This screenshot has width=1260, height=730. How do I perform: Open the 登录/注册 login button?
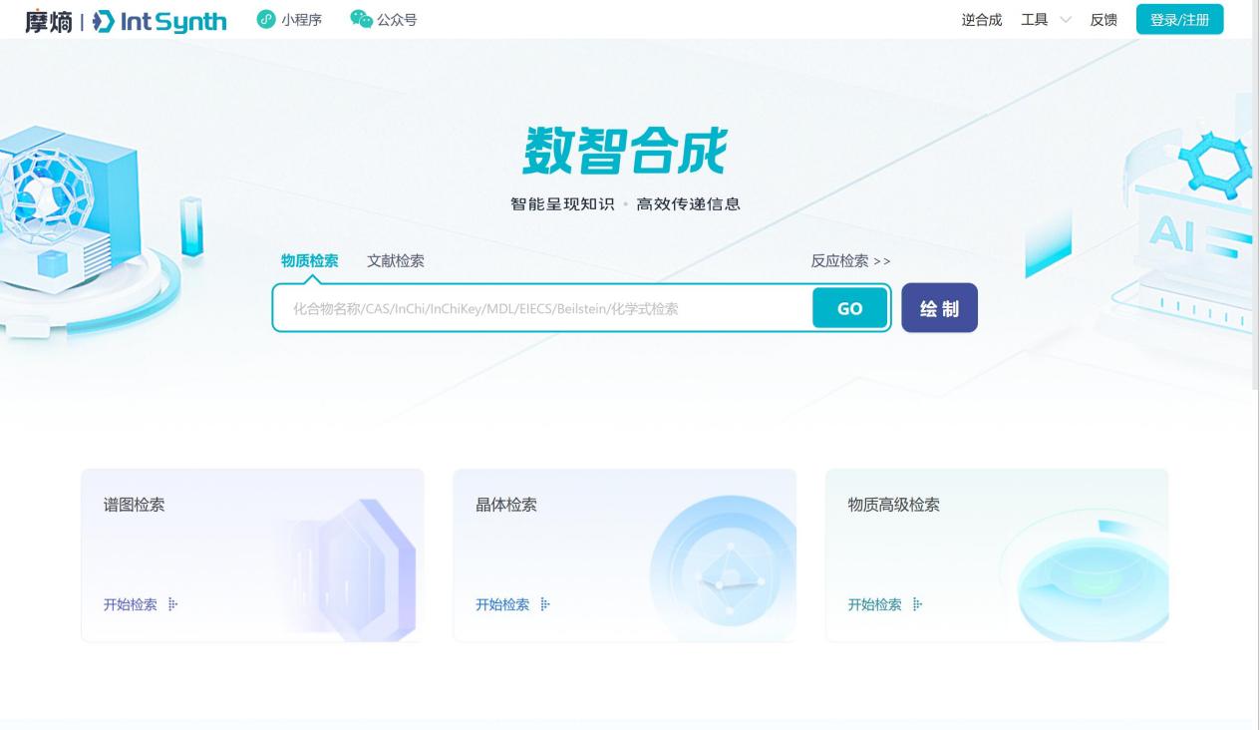coord(1179,20)
